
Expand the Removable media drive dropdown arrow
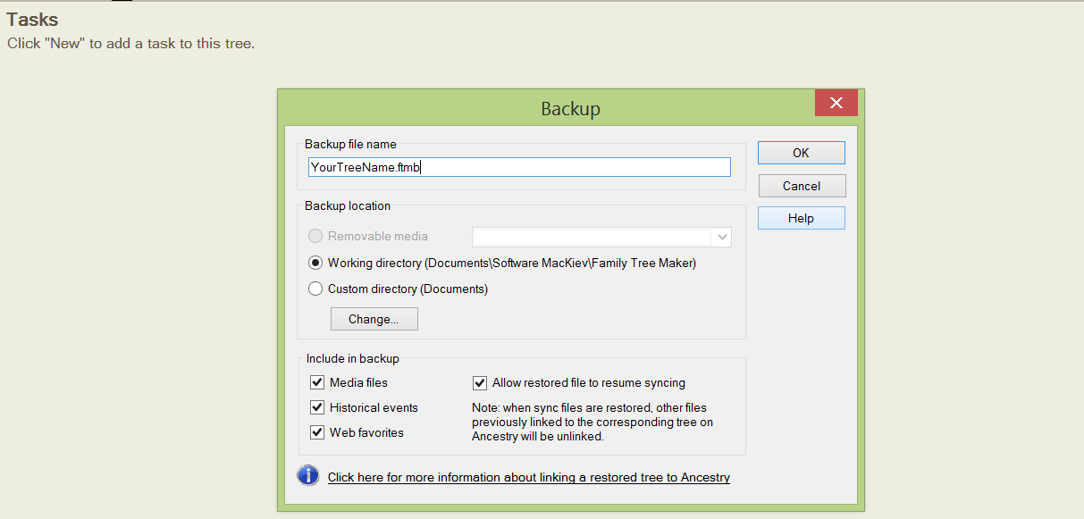[x=721, y=238]
